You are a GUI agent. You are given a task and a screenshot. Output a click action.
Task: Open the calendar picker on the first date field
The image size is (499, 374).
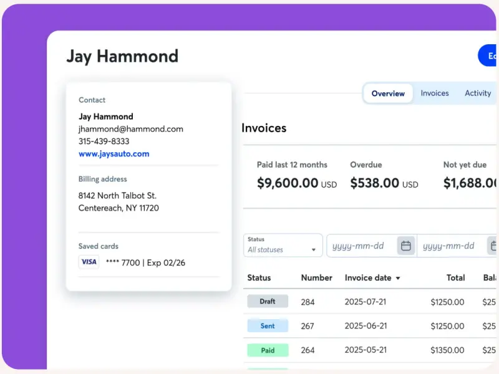[x=406, y=246]
